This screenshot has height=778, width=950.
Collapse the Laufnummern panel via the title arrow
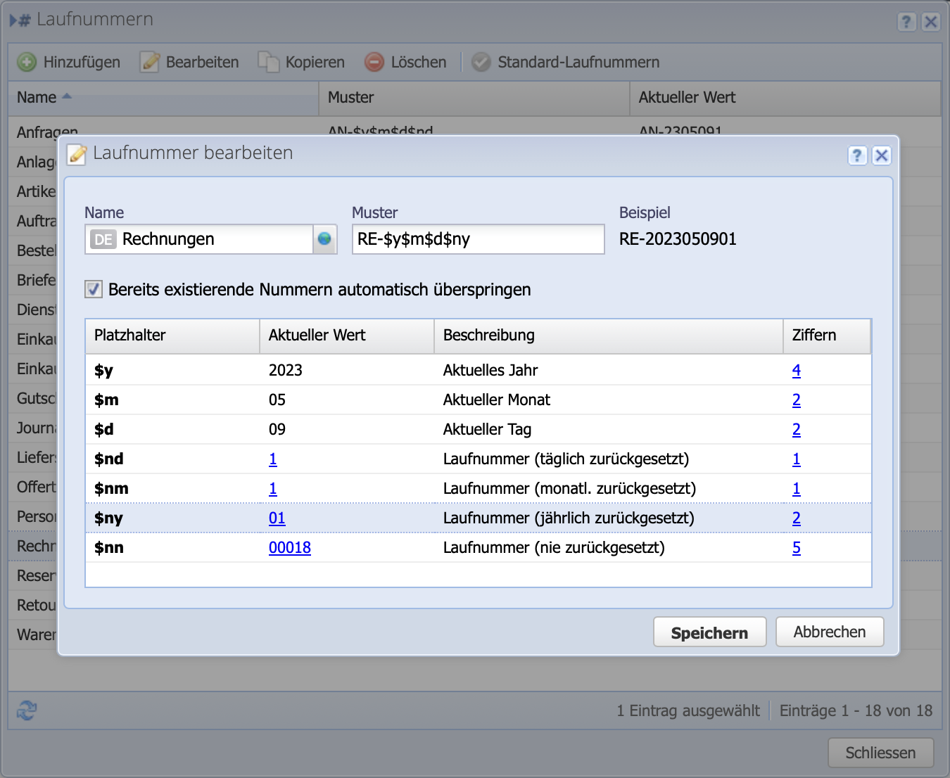[x=13, y=20]
